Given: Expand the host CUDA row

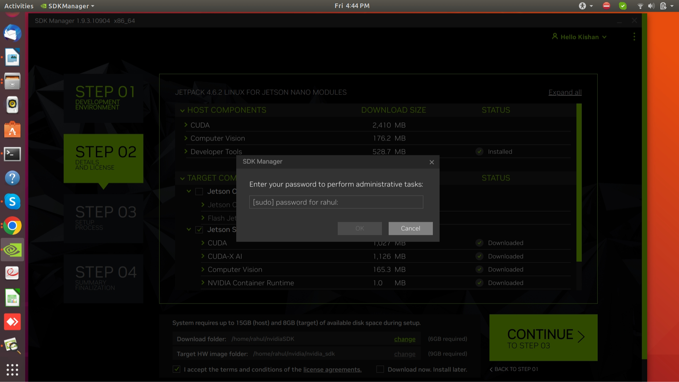Looking at the screenshot, I should click(x=186, y=125).
